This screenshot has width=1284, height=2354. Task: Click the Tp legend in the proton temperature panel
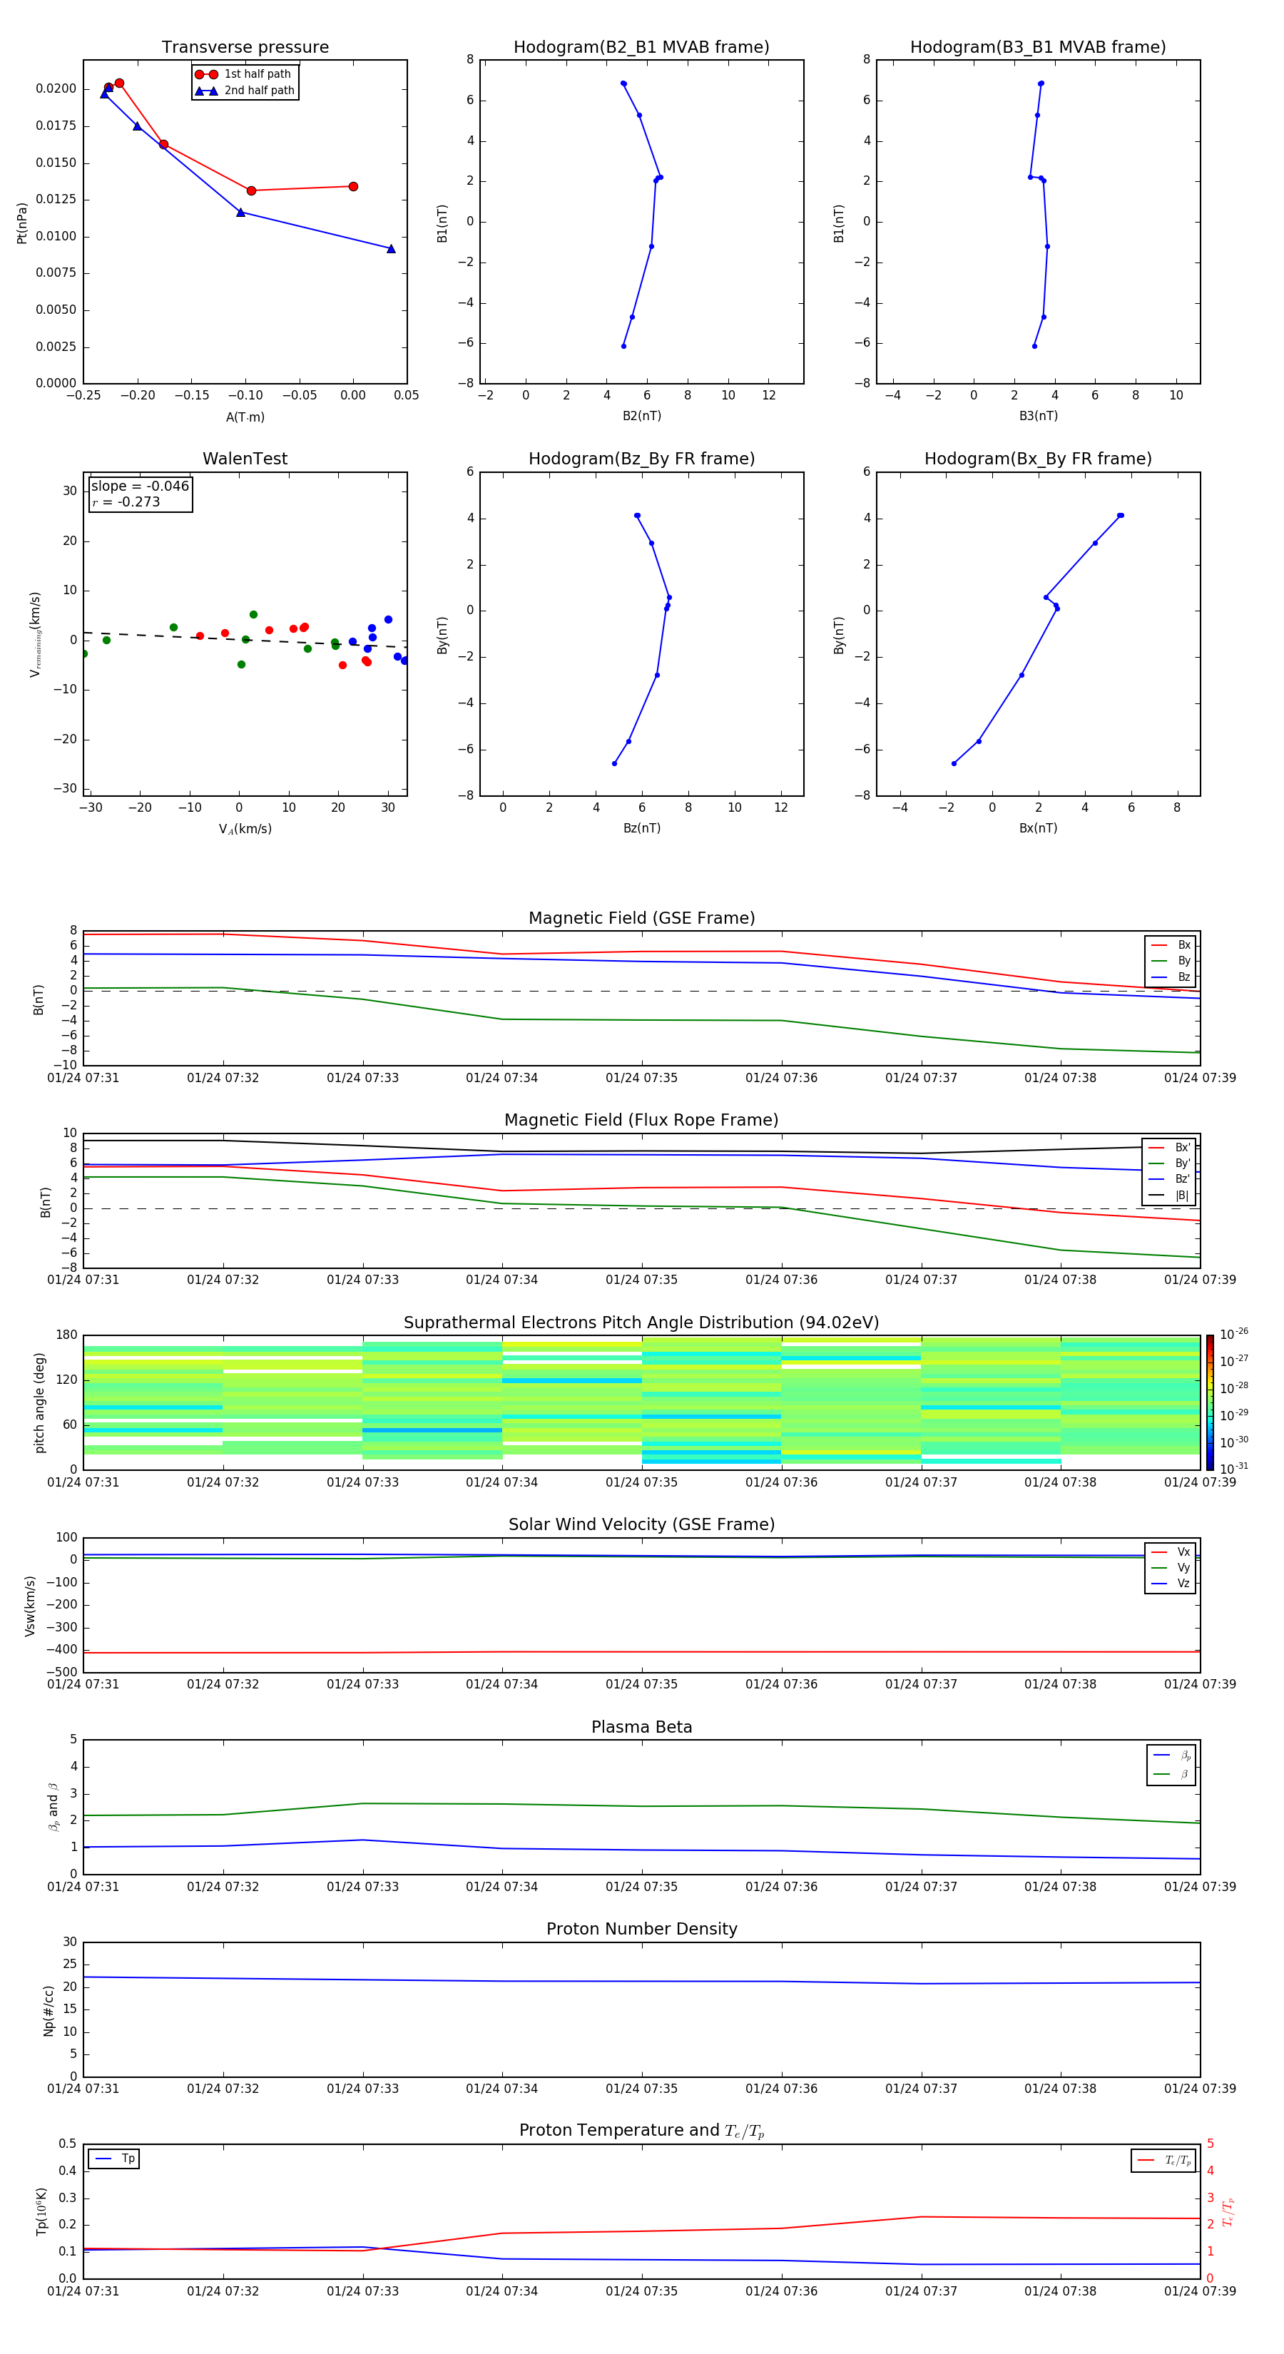pos(114,2159)
